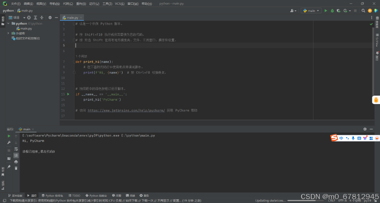Expand the 外部库 external libraries node
The width and height of the screenshot is (380, 203).
9,33
